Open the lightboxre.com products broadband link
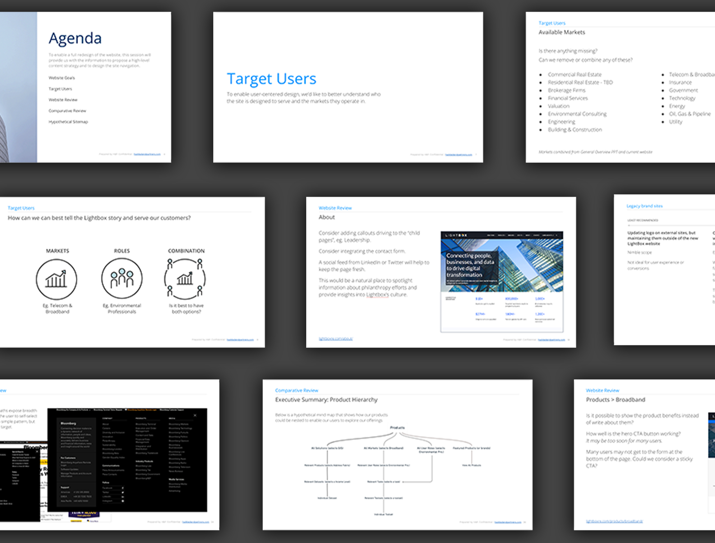 click(614, 521)
